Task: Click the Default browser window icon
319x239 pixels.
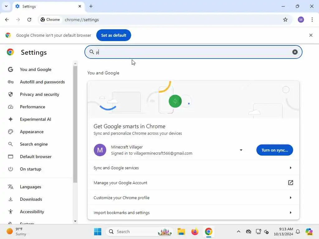Action: [x=11, y=157]
